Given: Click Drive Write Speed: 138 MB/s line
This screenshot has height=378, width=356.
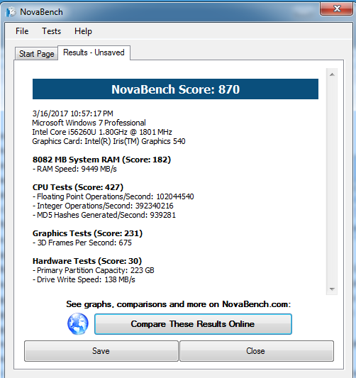Looking at the screenshot, I should (x=84, y=279).
